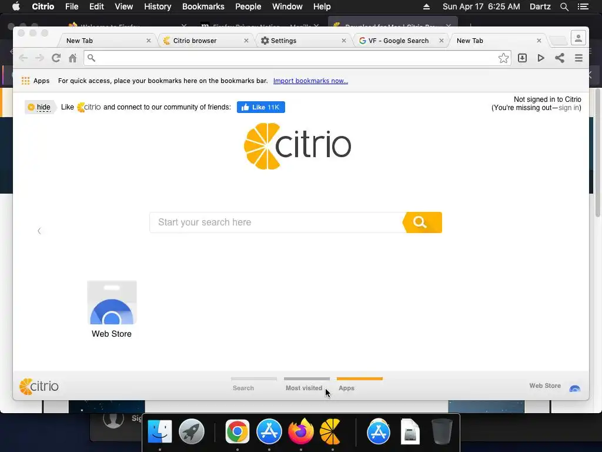The image size is (602, 452).
Task: Open the History menu
Action: pos(158,6)
